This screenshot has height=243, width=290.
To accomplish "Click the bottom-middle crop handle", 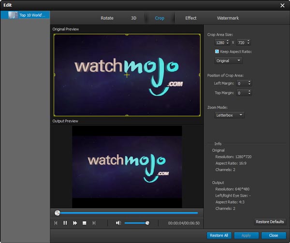I will click(x=127, y=116).
